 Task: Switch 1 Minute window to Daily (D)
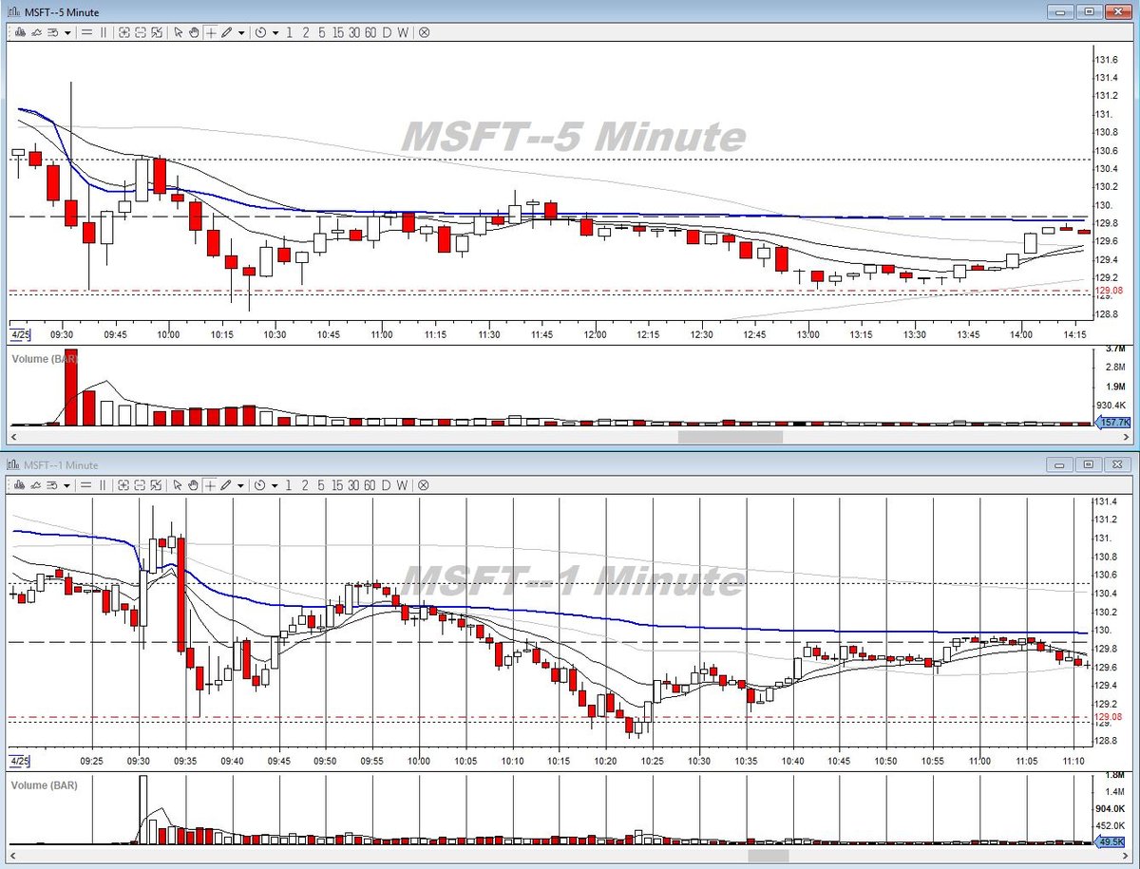(x=387, y=484)
